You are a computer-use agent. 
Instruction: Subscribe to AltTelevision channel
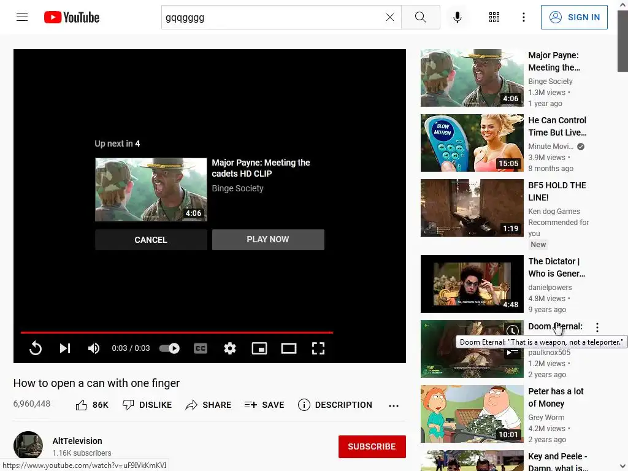[x=372, y=446]
